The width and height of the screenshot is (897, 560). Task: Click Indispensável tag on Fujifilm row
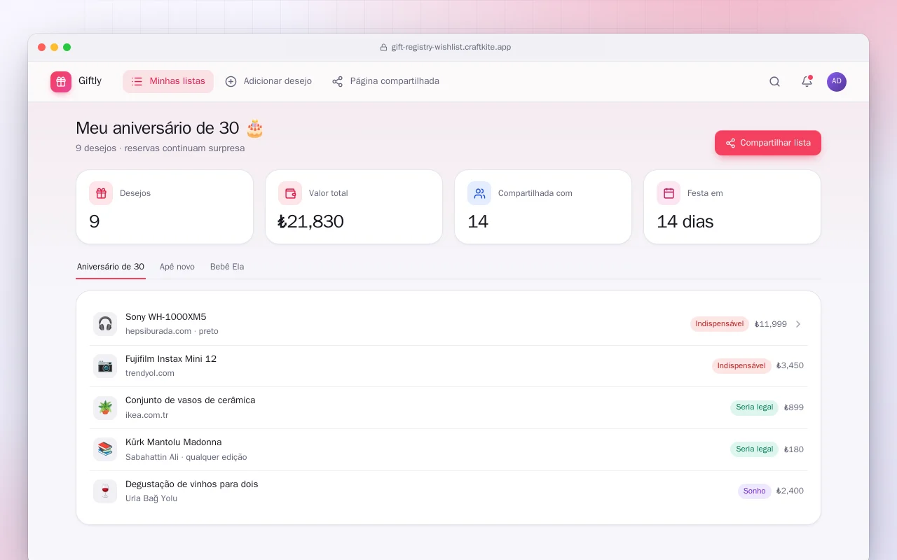pos(741,366)
